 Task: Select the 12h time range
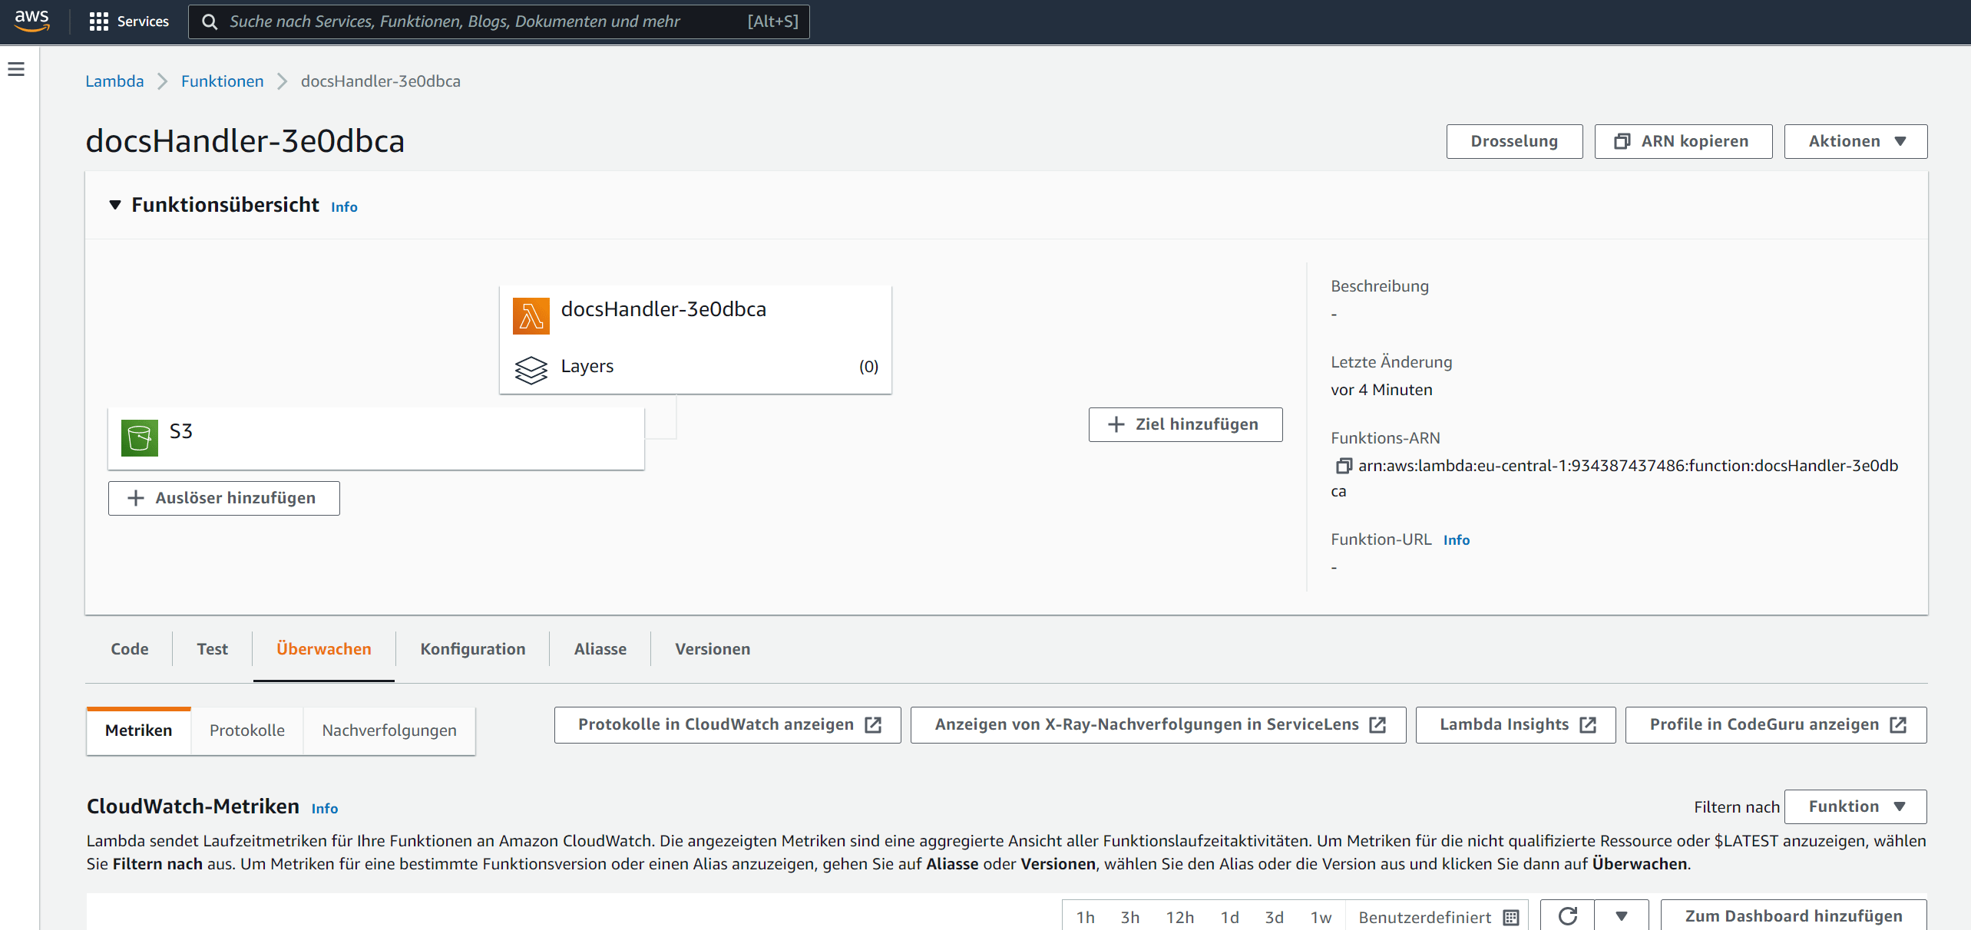point(1180,918)
